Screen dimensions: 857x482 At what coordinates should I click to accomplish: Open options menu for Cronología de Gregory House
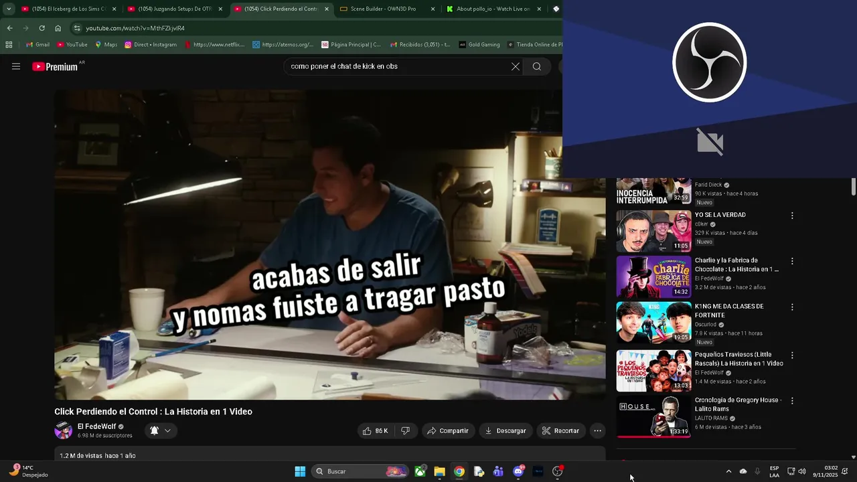point(792,401)
